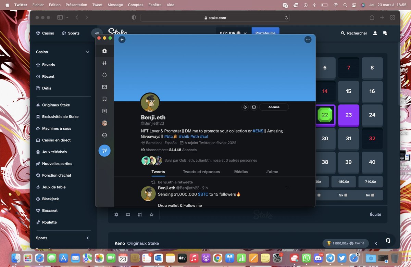
Task: Open the More circle icon in Twitter sidebar
Action: point(104,135)
